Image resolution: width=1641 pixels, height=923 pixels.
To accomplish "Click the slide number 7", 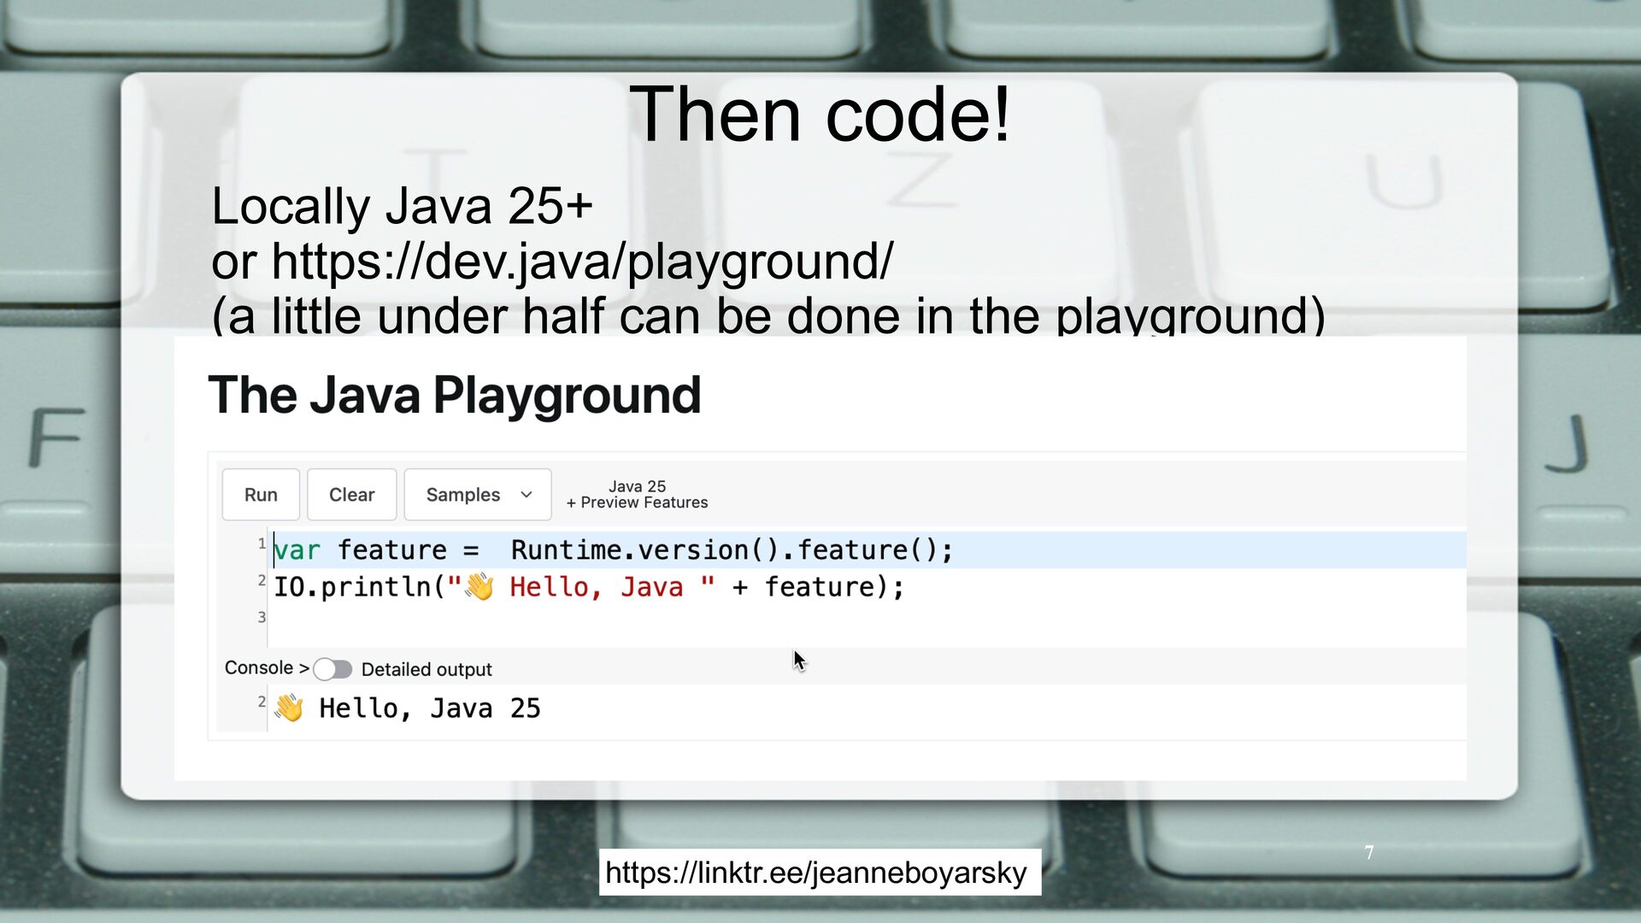I will pyautogui.click(x=1369, y=852).
